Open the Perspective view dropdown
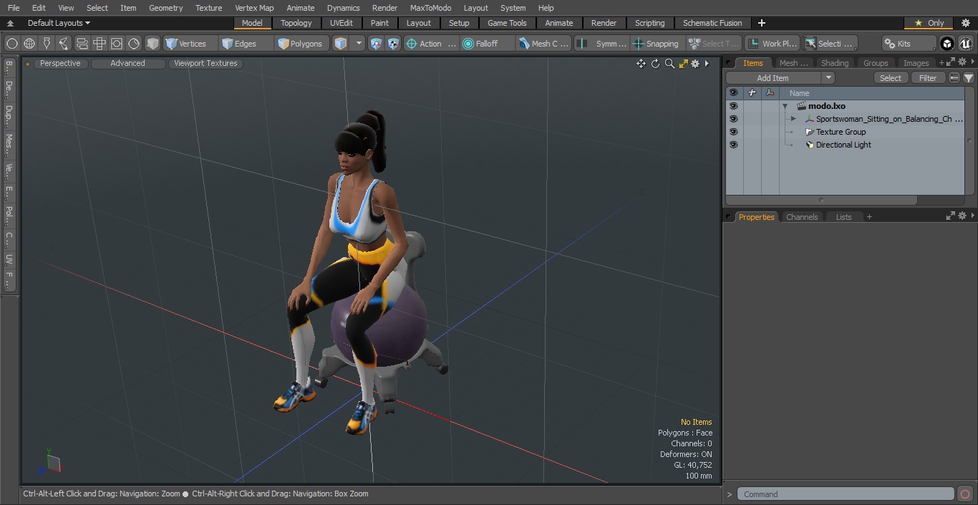 pyautogui.click(x=60, y=63)
